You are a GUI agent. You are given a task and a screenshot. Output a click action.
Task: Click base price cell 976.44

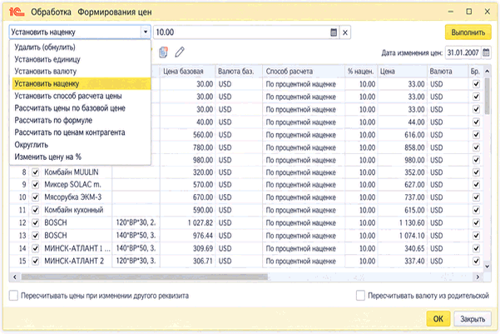pos(187,236)
